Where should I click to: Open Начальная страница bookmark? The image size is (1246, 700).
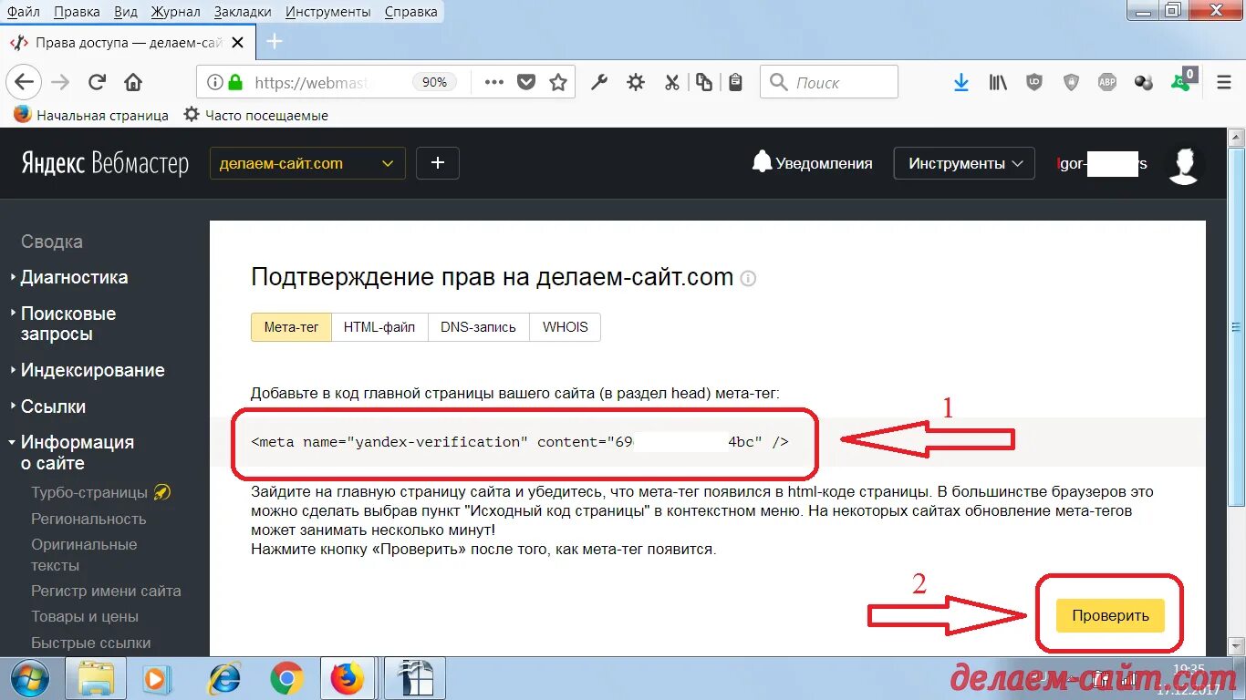pos(91,115)
